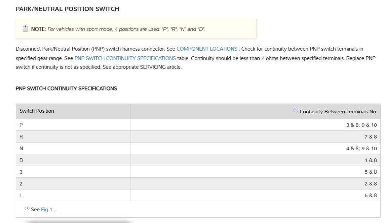Click footnote marker (1) in the table header

tap(296, 110)
